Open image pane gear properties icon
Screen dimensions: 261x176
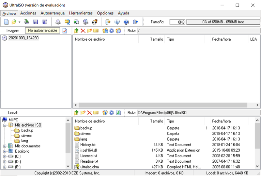point(112,31)
